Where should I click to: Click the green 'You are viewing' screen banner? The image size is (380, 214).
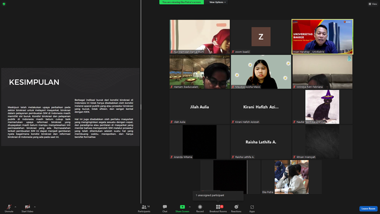(181, 2)
